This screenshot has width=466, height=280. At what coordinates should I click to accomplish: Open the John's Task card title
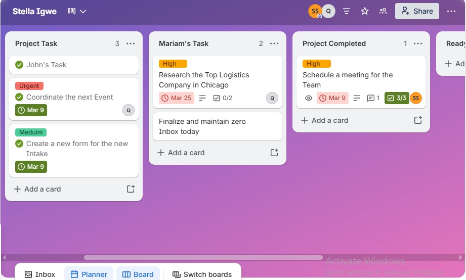pos(47,65)
